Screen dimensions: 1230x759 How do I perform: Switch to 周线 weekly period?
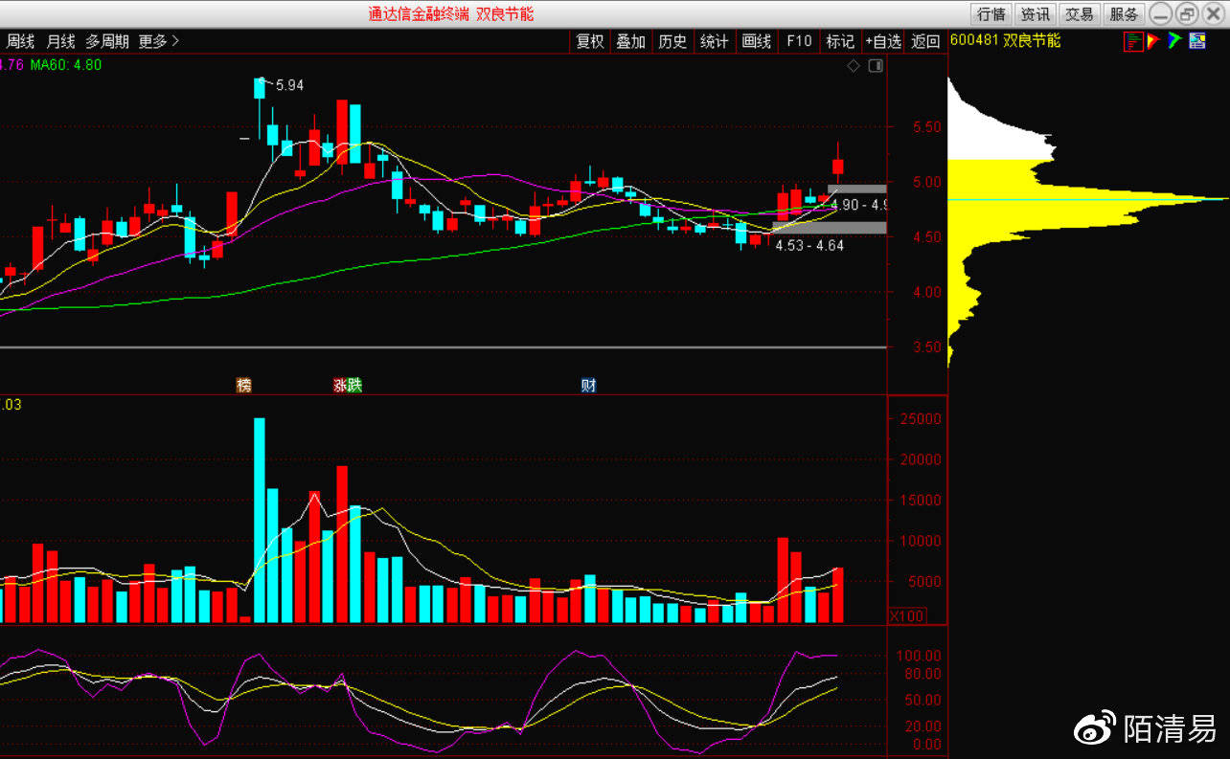tap(20, 41)
